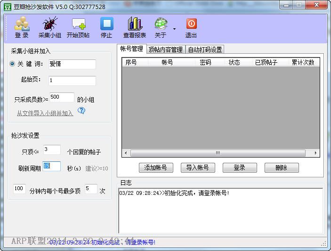Click the 状态 column header

(238, 62)
